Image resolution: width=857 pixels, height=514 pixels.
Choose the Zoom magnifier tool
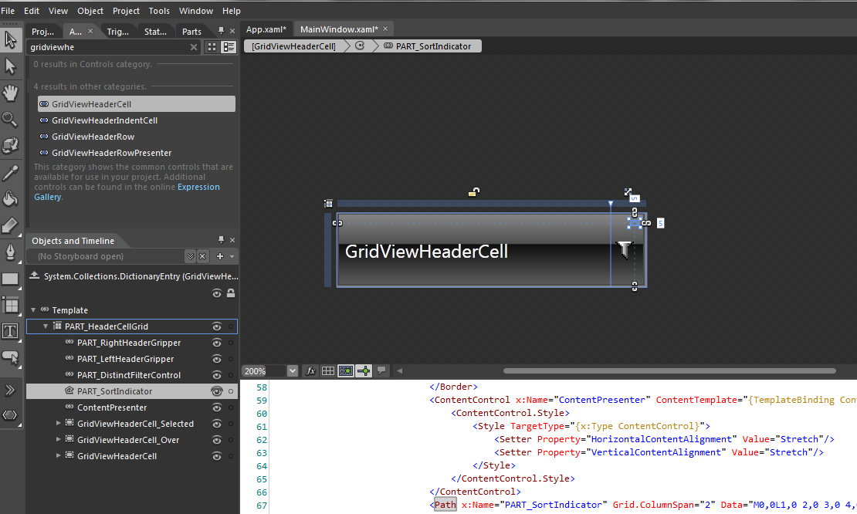10,120
